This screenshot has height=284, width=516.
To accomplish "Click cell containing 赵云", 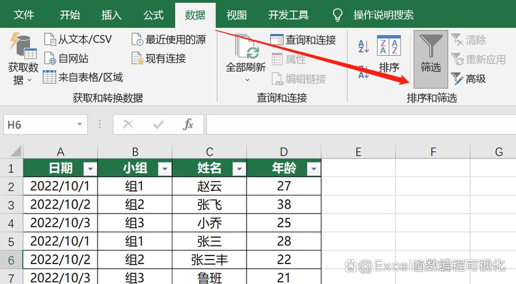I will pyautogui.click(x=209, y=186).
